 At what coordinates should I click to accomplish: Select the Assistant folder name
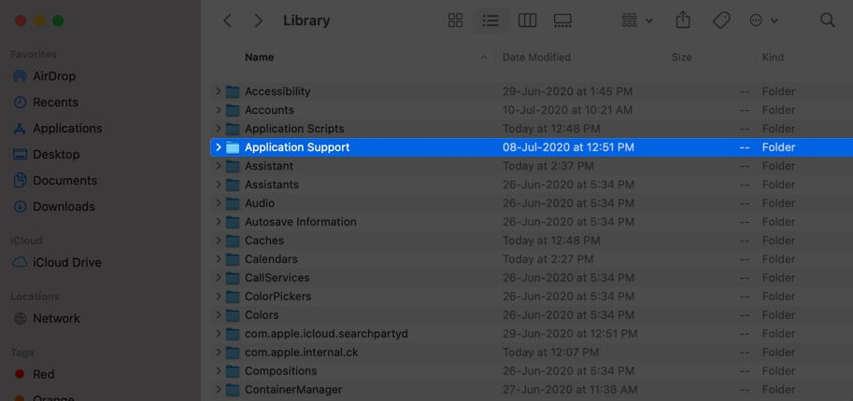[269, 166]
